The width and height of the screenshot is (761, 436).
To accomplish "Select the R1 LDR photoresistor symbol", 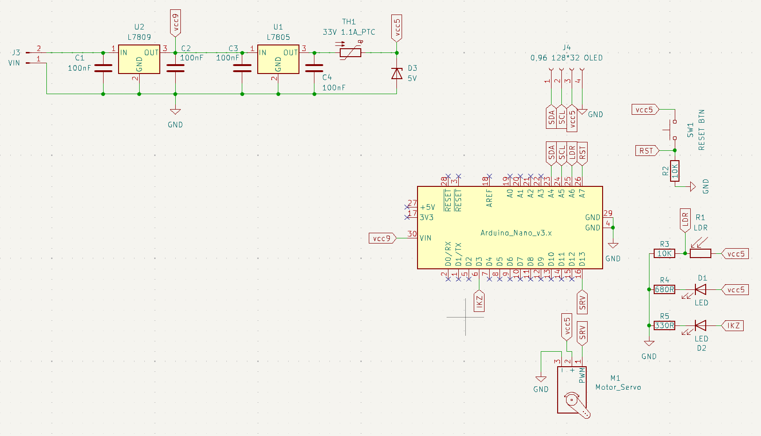I will point(701,253).
